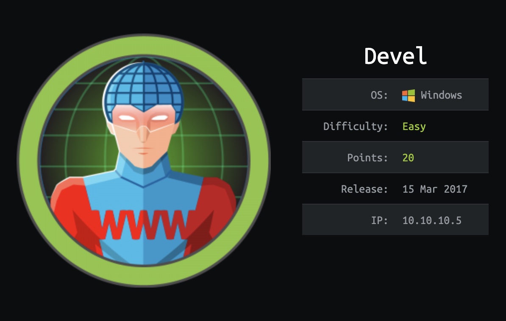
Task: Click the Devel machine avatar image
Action: [x=143, y=160]
